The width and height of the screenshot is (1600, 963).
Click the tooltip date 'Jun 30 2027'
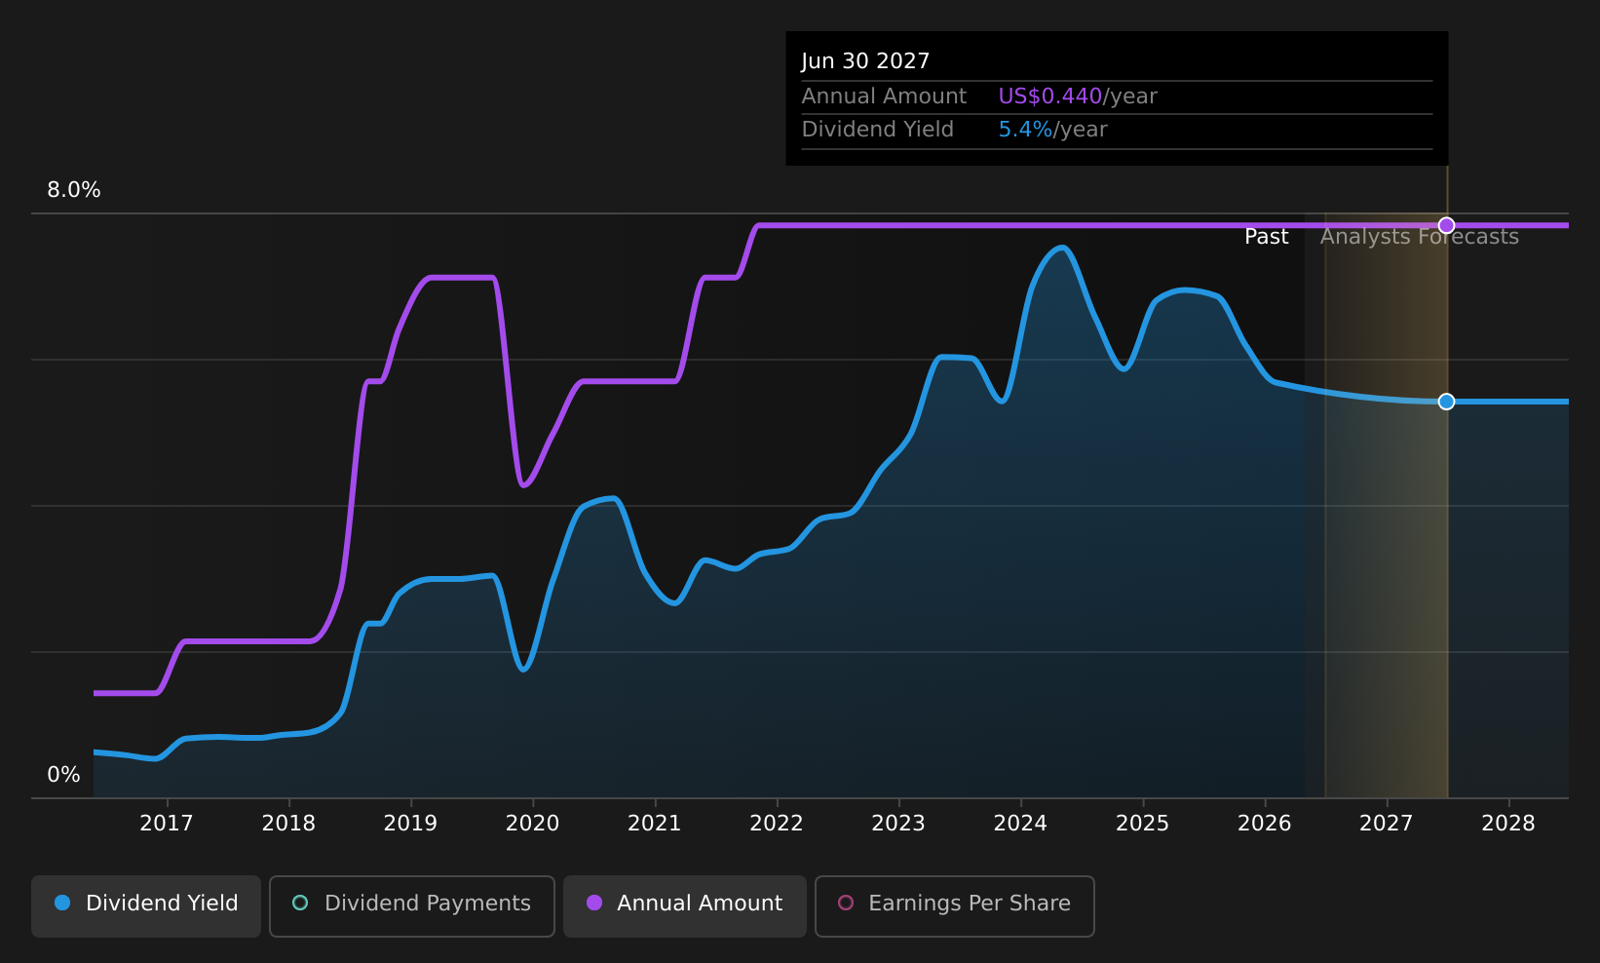(865, 61)
